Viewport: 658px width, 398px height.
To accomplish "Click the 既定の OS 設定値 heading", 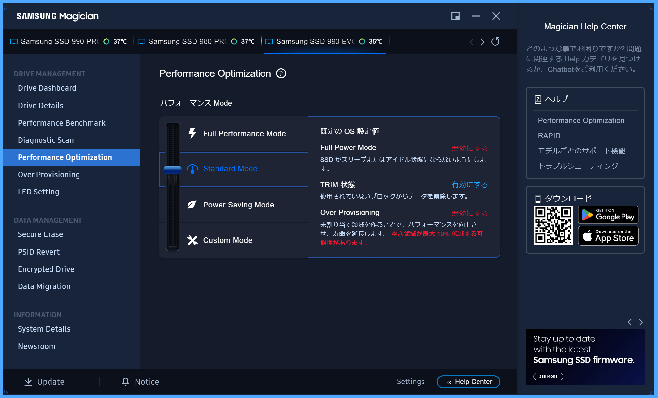I will coord(349,131).
